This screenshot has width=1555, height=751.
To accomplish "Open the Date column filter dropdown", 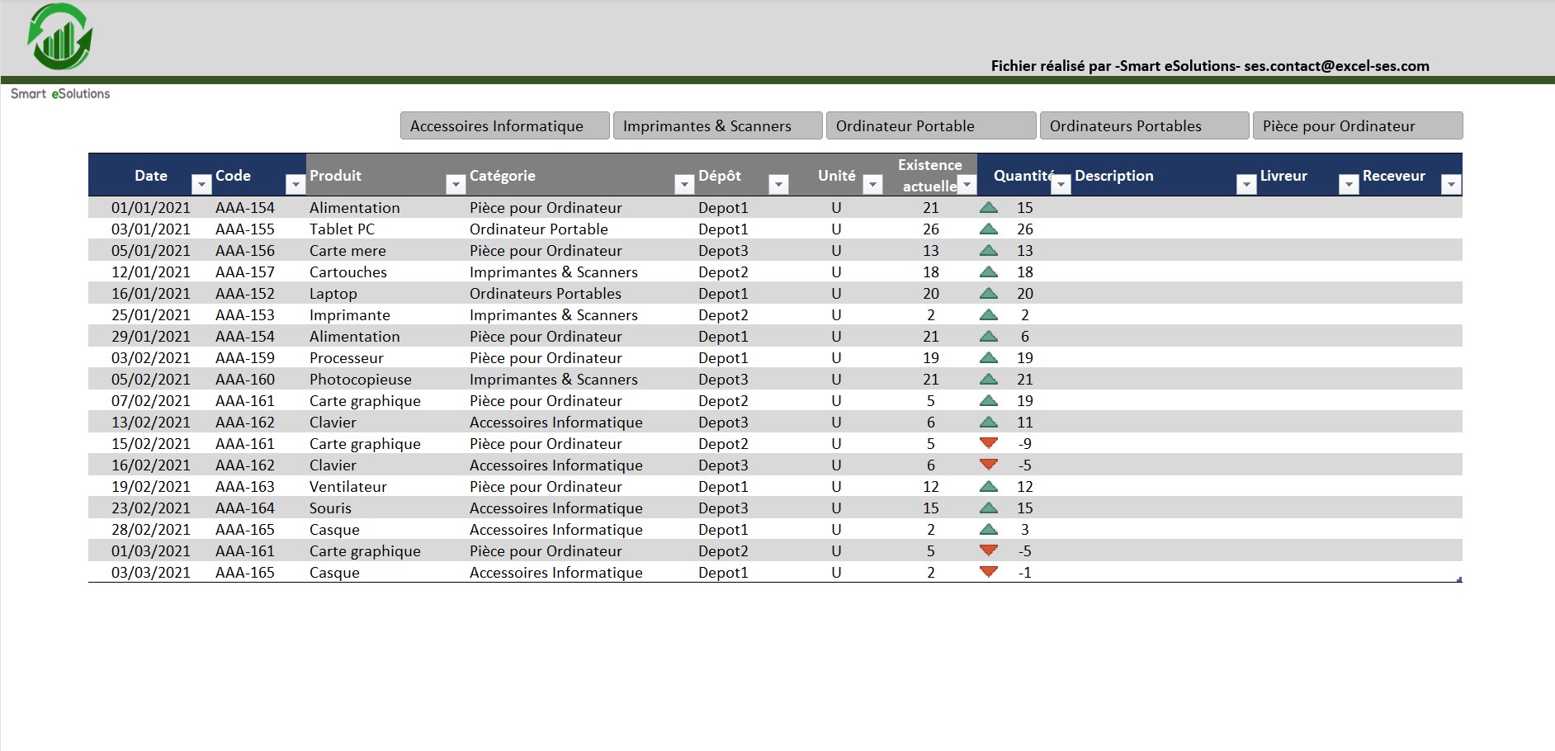I will tap(201, 185).
